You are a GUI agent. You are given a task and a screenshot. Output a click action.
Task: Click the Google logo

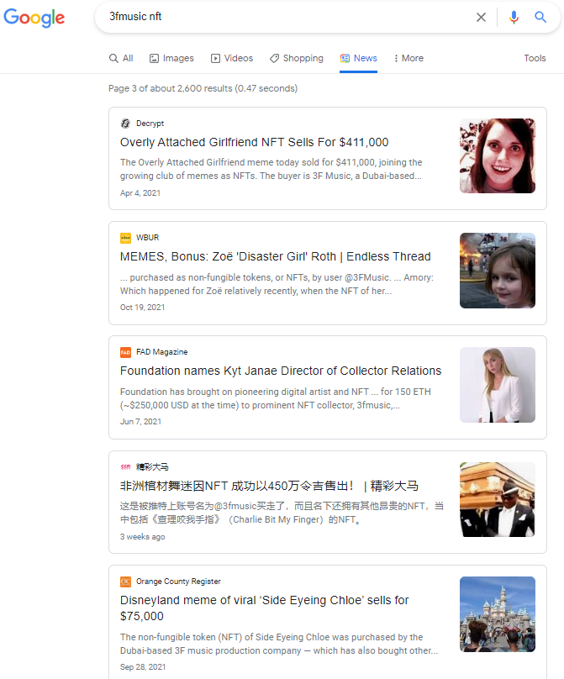tap(34, 18)
